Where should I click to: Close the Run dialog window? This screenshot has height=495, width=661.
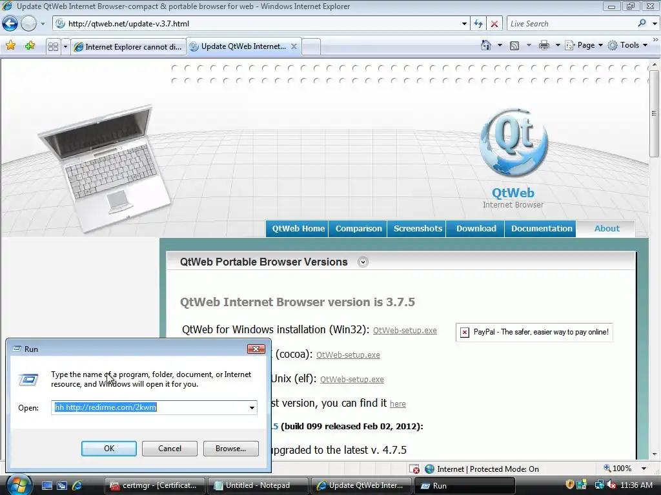256,349
